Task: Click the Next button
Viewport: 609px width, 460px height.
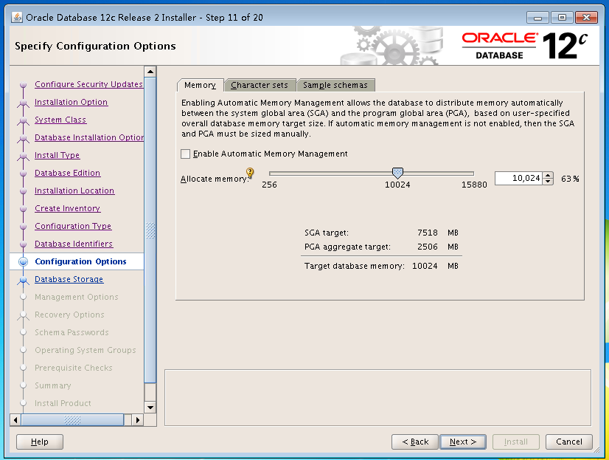Action: [x=462, y=442]
